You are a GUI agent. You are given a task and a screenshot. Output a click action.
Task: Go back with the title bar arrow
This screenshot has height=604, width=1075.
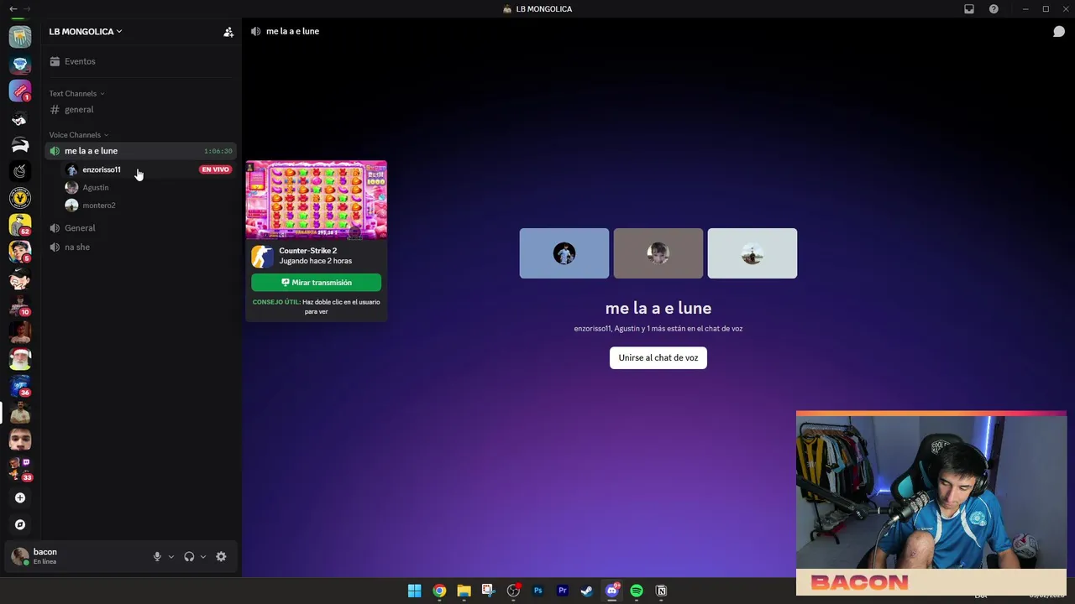(13, 9)
